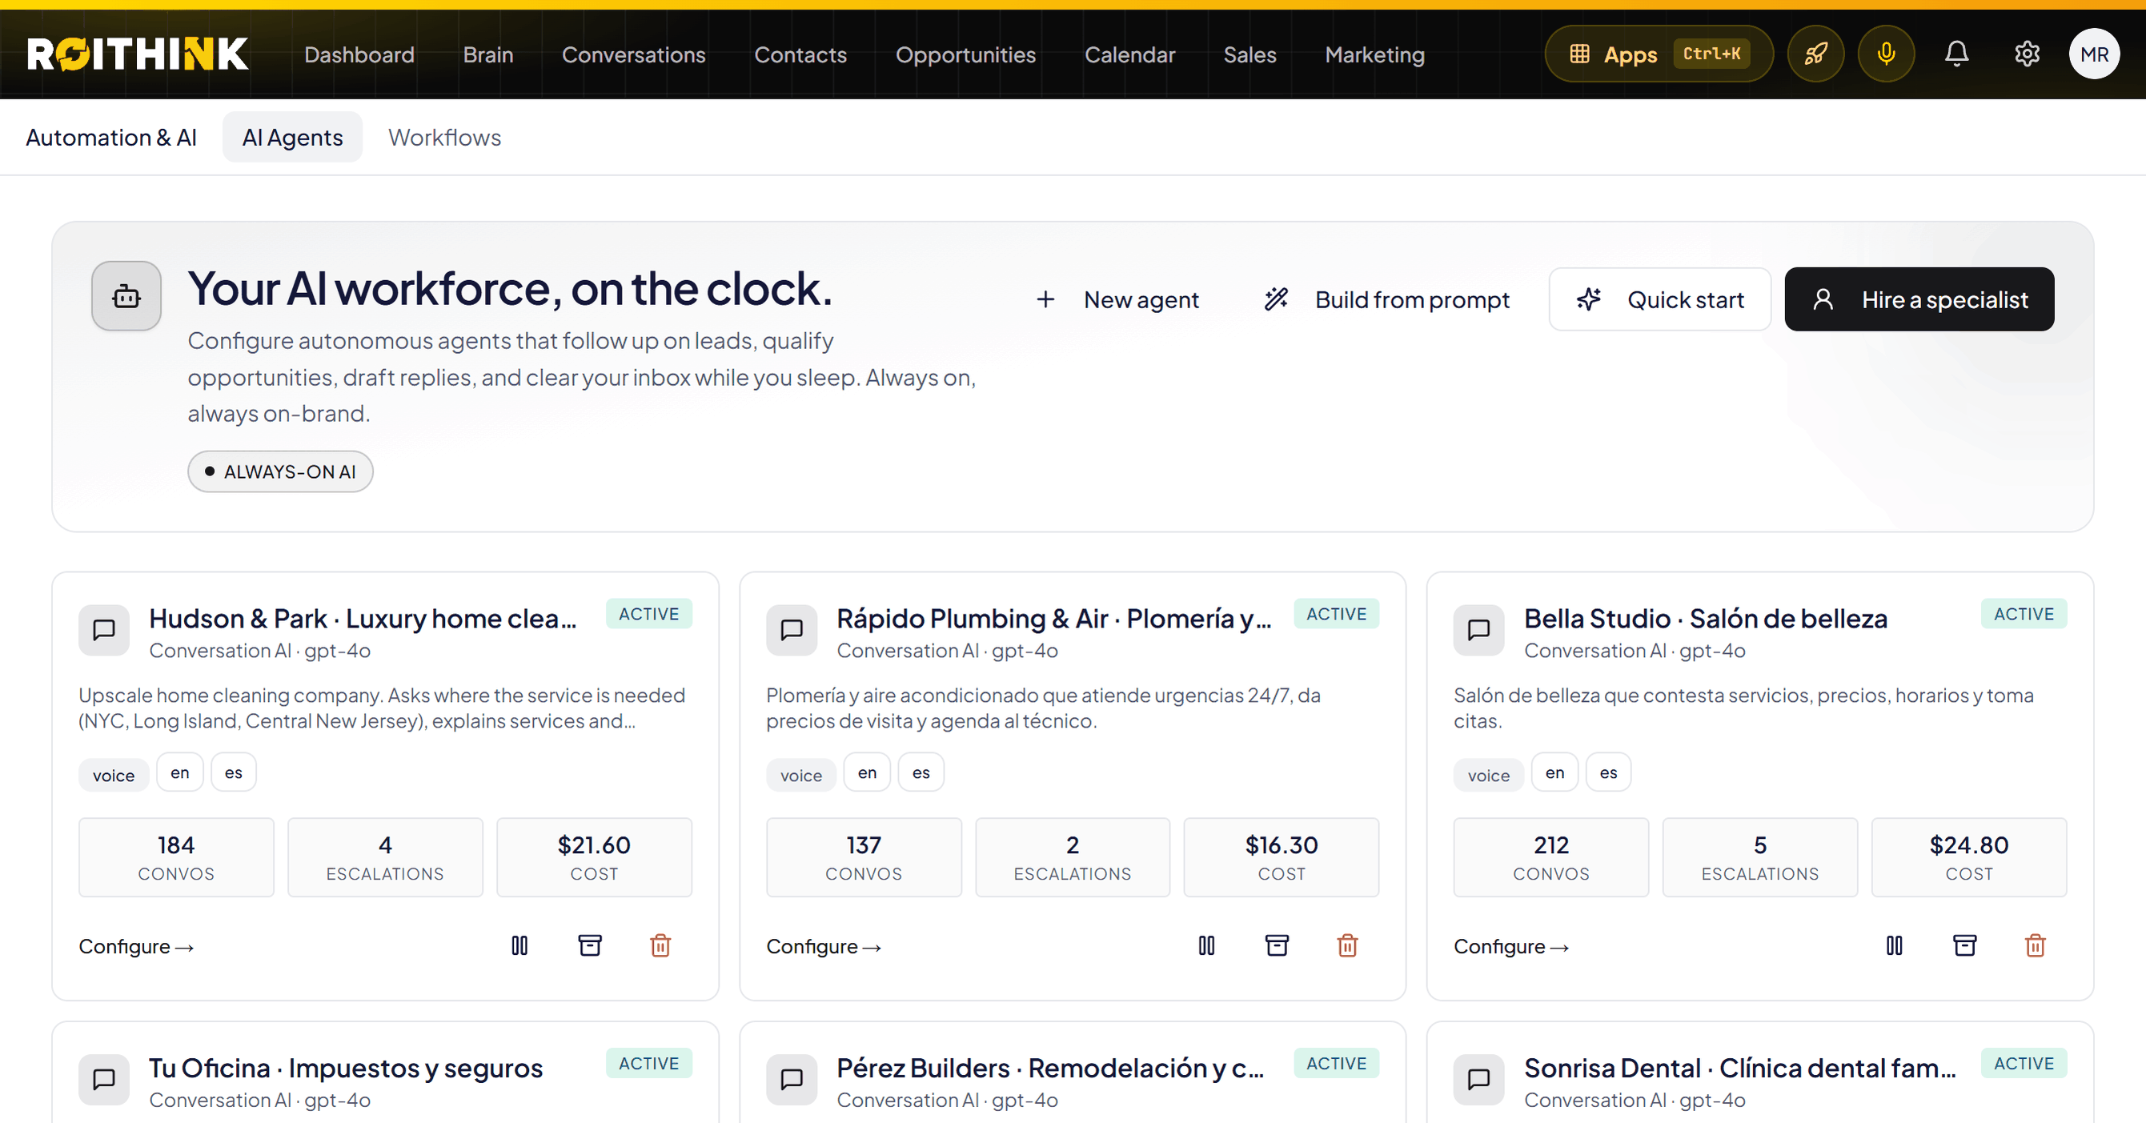The image size is (2146, 1123).
Task: Click Pérez Builders agent title
Action: click(1050, 1067)
